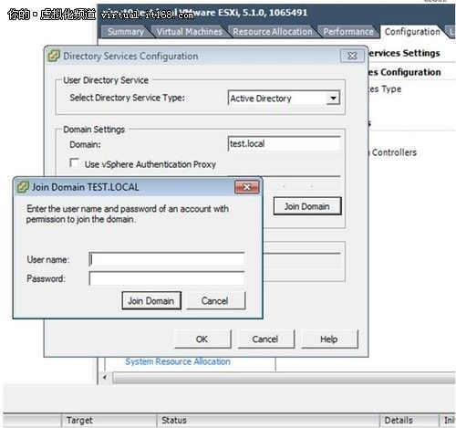456x428 pixels.
Task: Open the Directory Service Type dropdown
Action: click(333, 98)
